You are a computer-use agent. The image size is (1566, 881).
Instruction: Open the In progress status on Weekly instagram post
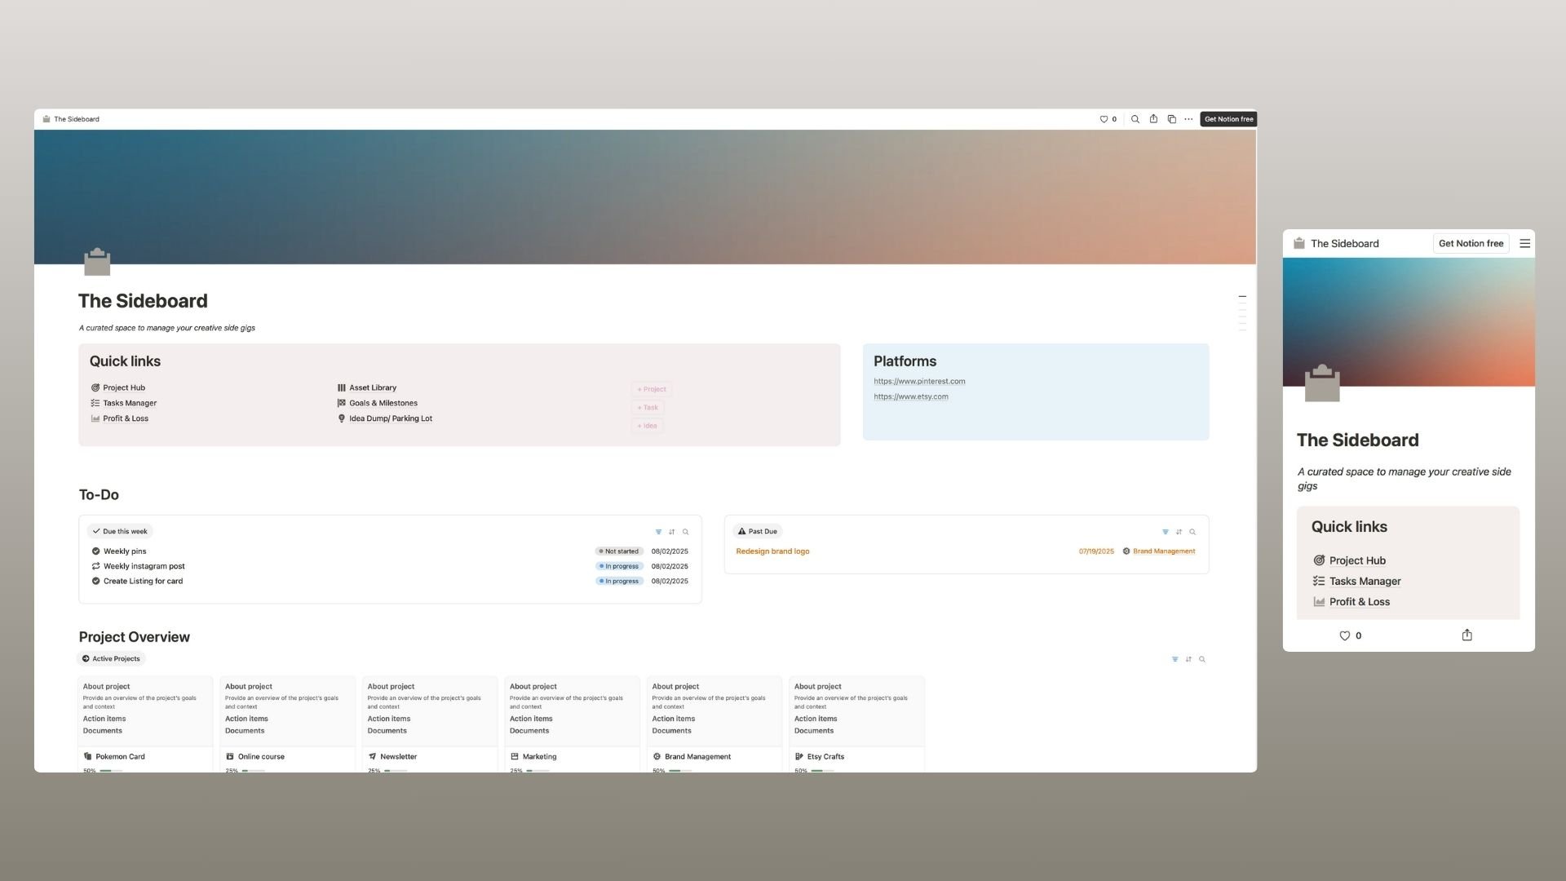tap(619, 566)
